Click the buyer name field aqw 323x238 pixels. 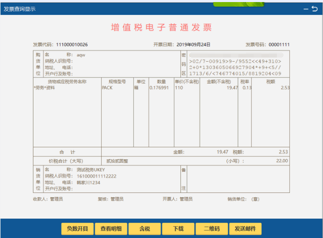(x=81, y=55)
